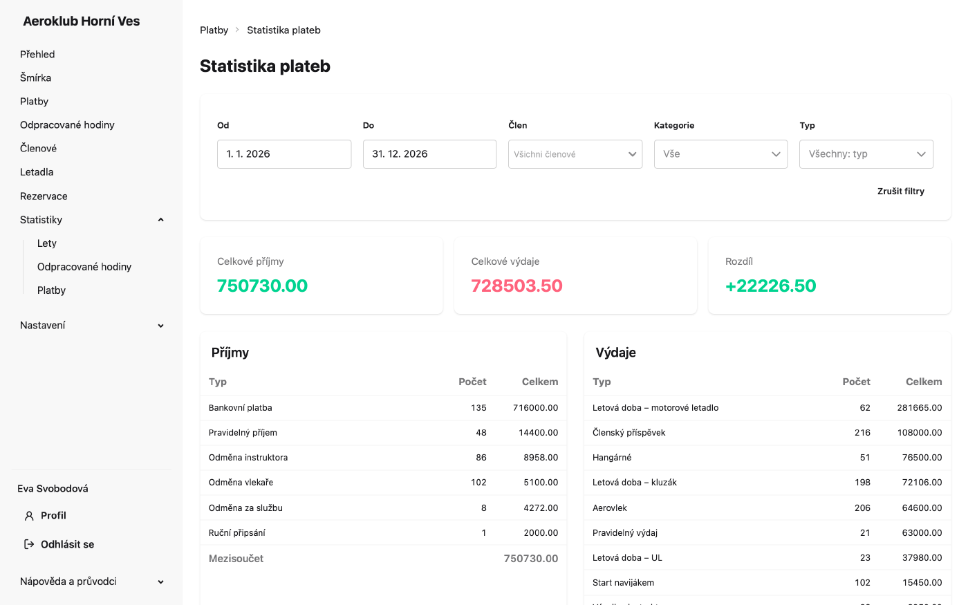Click Bankovní platba row text
968x605 pixels.
click(x=241, y=408)
